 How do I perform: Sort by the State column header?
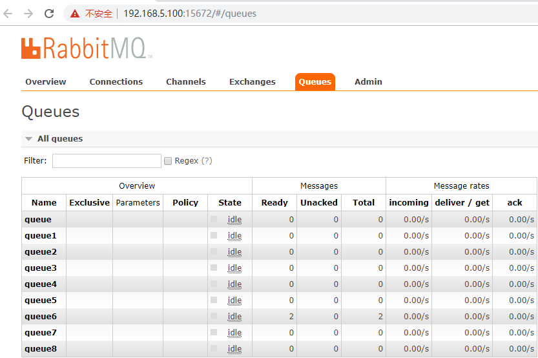[x=230, y=202]
